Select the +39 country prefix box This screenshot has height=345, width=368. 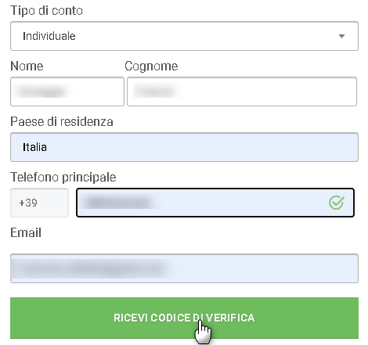coord(39,203)
